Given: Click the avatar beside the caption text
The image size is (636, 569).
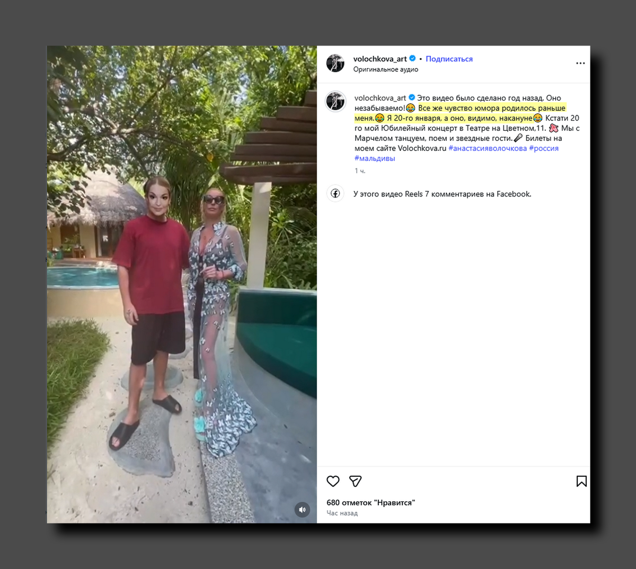Looking at the screenshot, I should (335, 101).
